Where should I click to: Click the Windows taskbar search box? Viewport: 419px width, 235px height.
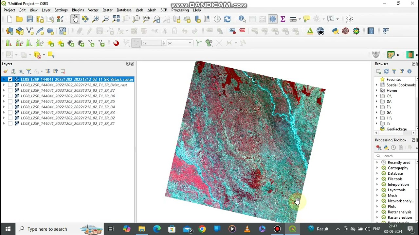(x=60, y=229)
